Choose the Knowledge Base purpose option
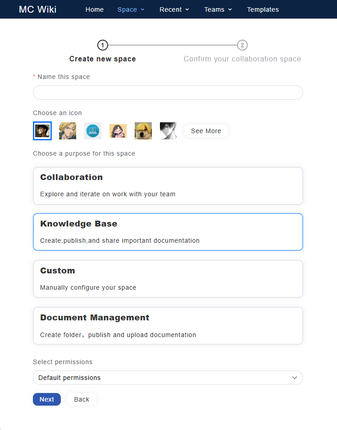Image resolution: width=337 pixels, height=430 pixels. tap(168, 232)
